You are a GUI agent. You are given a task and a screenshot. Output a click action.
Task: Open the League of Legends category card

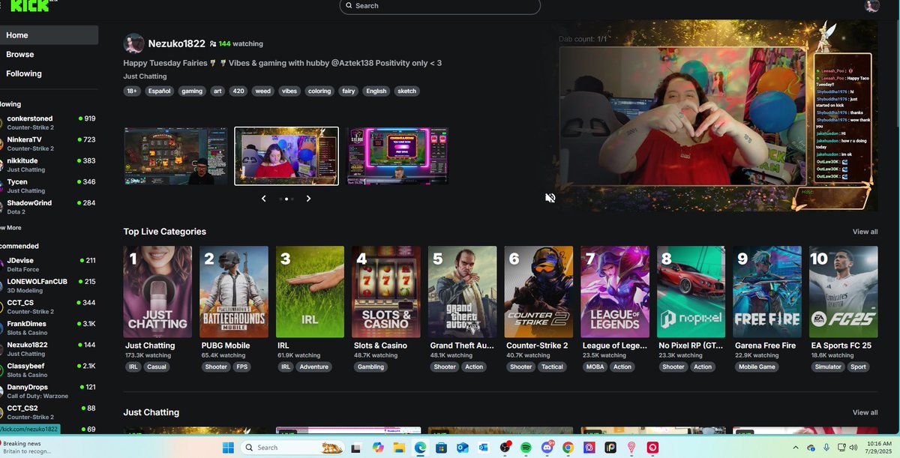pos(615,292)
